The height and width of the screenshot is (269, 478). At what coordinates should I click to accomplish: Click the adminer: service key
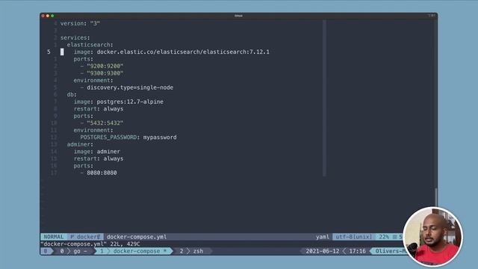[x=80, y=144]
